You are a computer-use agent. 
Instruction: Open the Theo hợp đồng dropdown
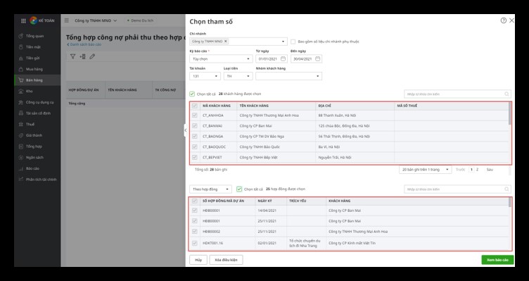point(210,189)
